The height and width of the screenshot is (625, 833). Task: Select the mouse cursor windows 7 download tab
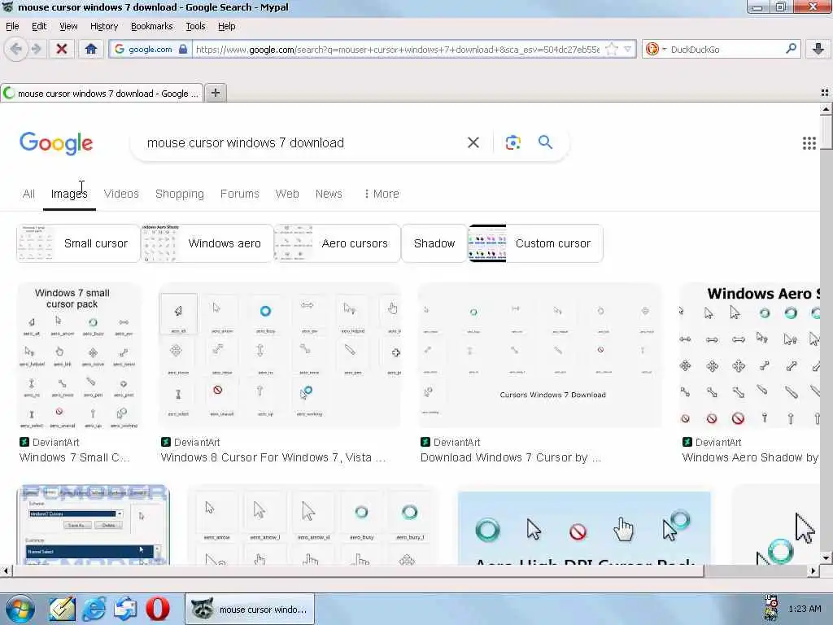(102, 94)
